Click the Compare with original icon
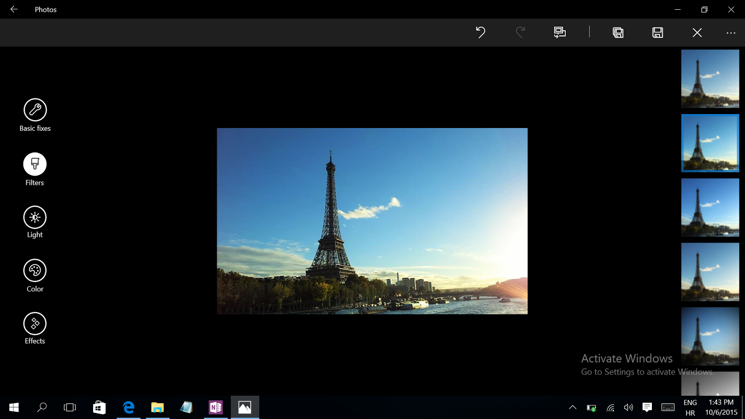 560,32
